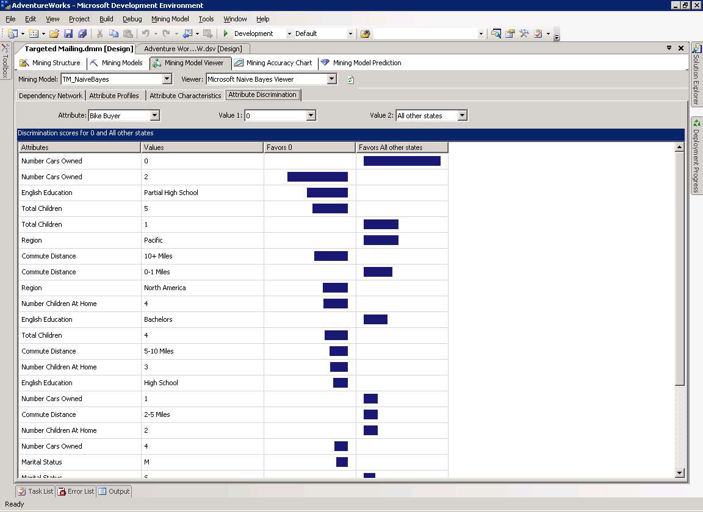Viewport: 703px width, 512px height.
Task: Sort by Favors All other states header
Action: point(402,148)
